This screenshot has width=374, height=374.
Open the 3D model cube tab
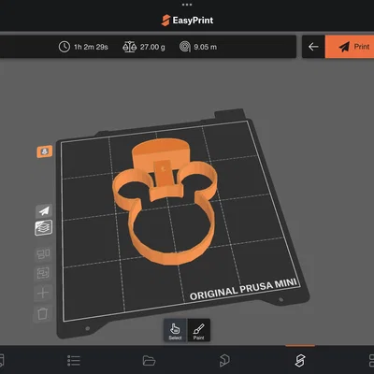(x=224, y=361)
